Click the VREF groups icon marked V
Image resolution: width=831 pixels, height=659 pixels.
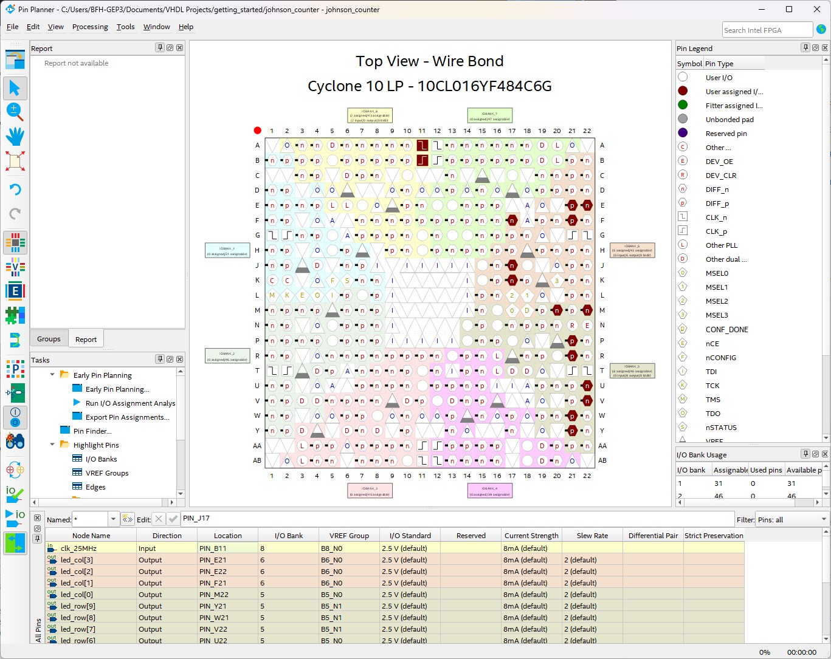[x=15, y=267]
